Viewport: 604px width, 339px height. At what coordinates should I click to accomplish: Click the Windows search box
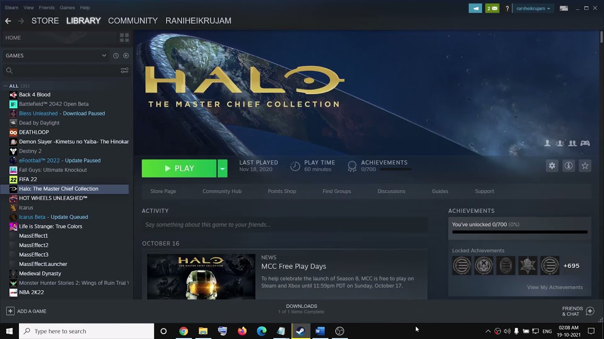[x=87, y=331]
